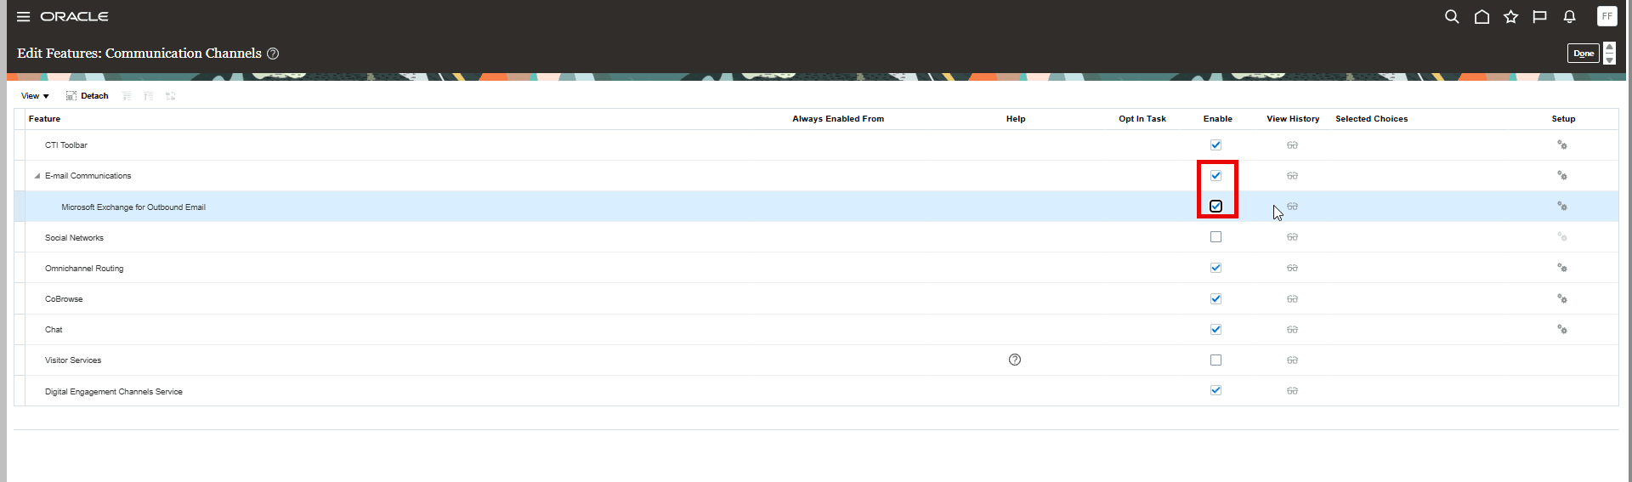Toggle Digital Engagement Channels Service checkbox
Viewport: 1632px width, 482px height.
1215,390
